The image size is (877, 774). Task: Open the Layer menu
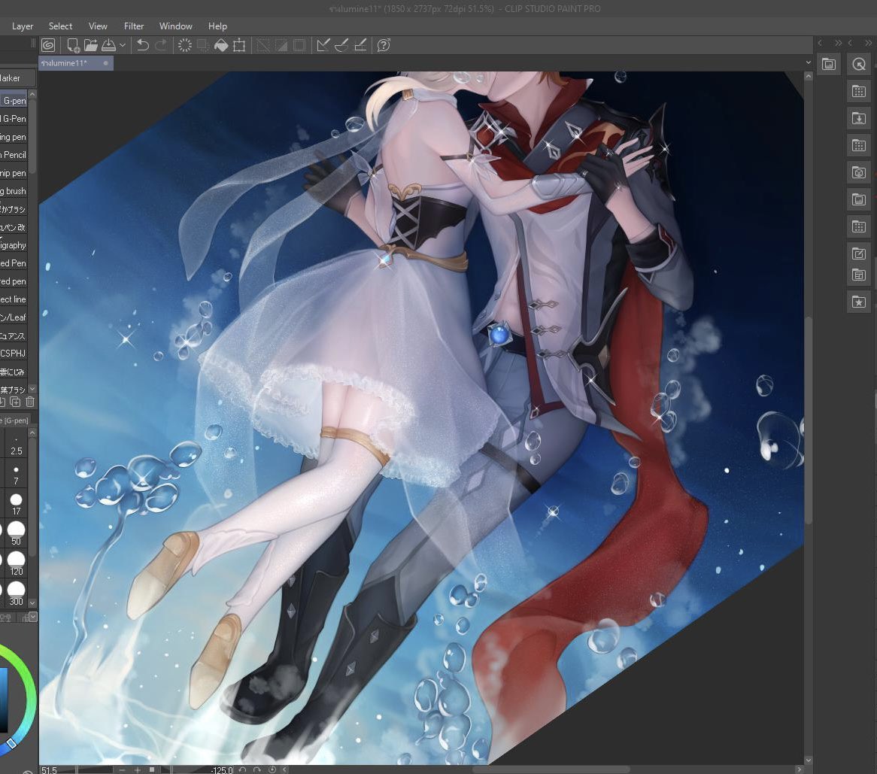23,26
